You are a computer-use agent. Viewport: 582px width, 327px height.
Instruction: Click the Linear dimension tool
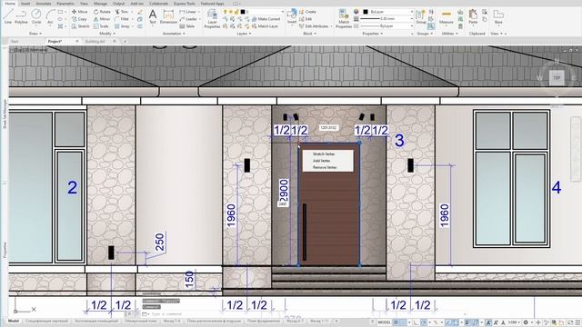click(188, 12)
